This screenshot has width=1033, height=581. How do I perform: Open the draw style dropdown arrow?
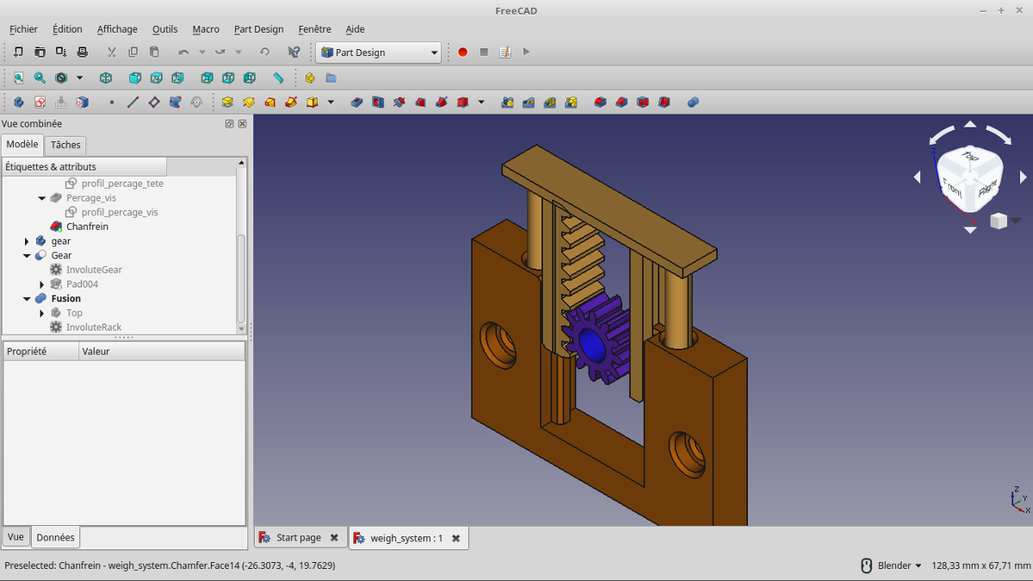point(80,77)
